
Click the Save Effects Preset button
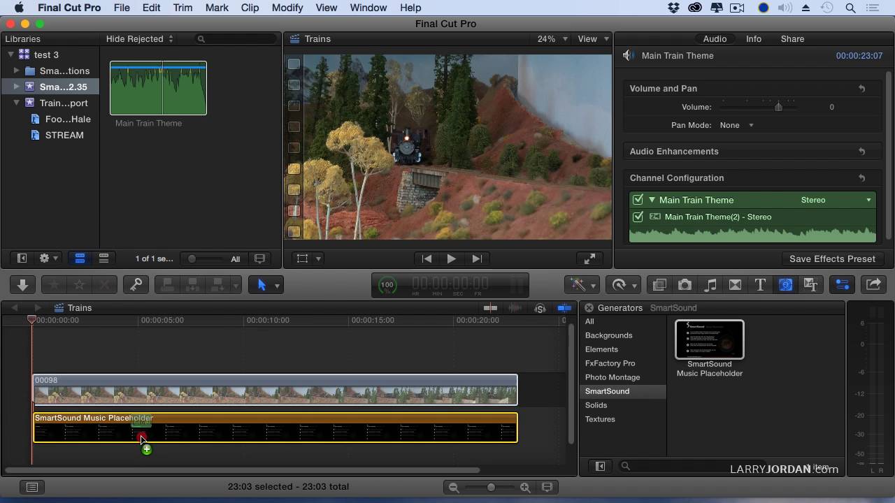(x=831, y=258)
